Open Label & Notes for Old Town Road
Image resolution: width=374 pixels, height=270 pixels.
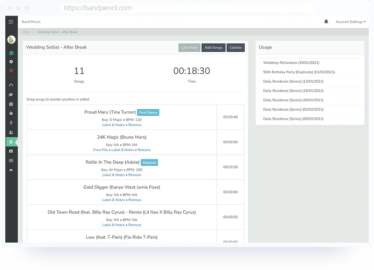(x=113, y=225)
